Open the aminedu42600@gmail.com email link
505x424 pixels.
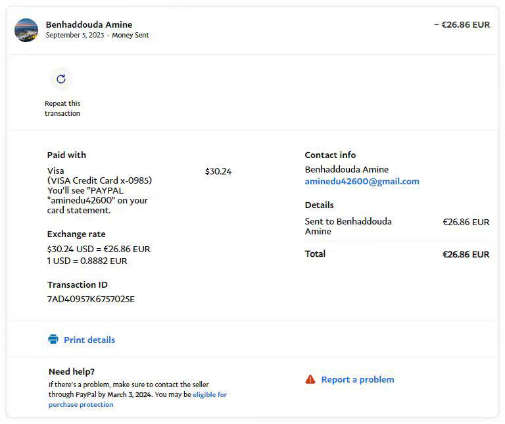coord(362,181)
